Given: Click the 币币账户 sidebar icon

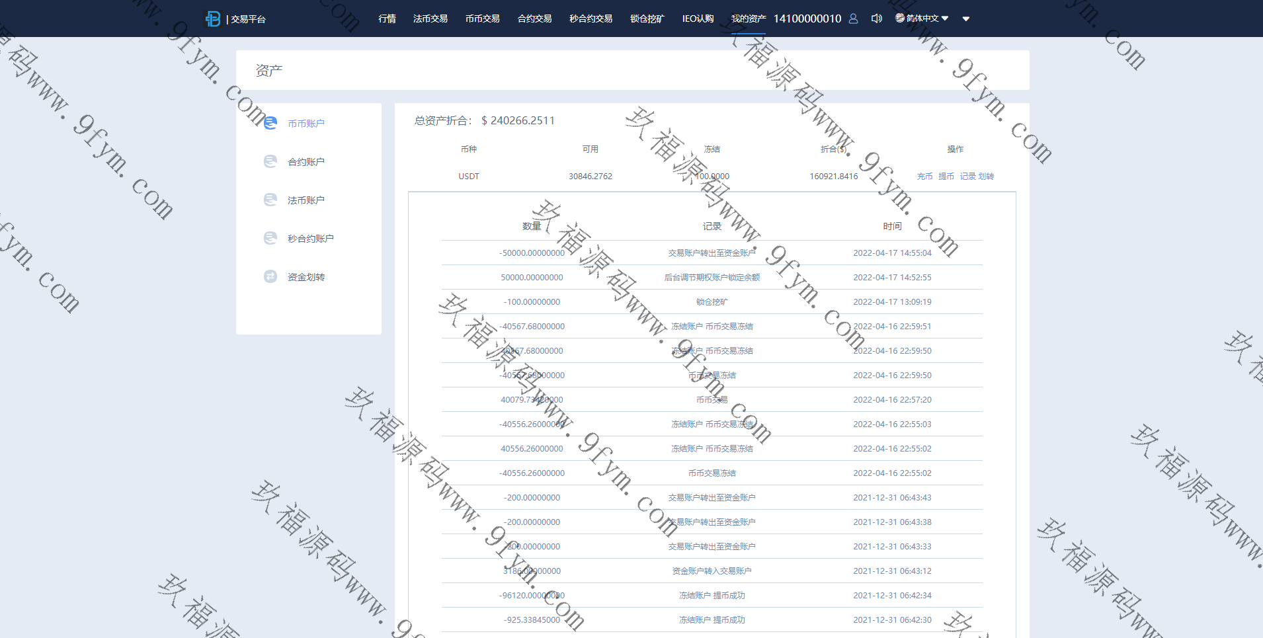Looking at the screenshot, I should pyautogui.click(x=270, y=124).
